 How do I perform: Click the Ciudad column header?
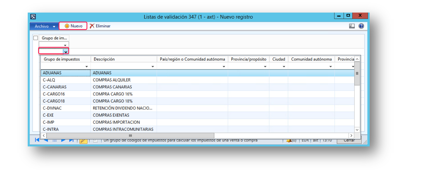click(x=278, y=59)
